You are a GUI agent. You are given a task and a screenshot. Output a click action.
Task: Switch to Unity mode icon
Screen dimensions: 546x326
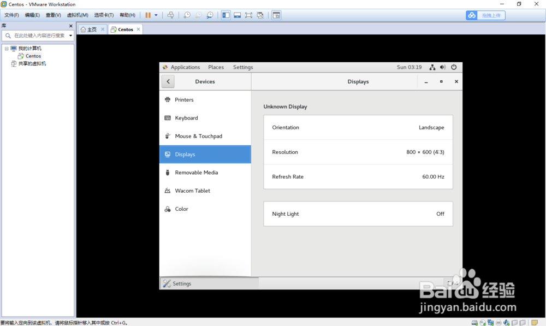coord(260,15)
